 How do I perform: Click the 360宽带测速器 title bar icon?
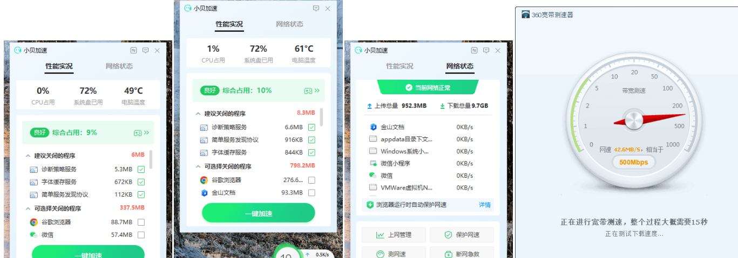click(525, 15)
